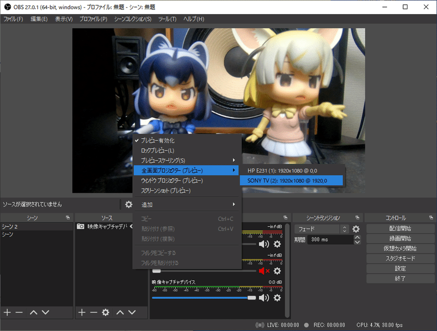The image size is (437, 331).
Task: Decrease 期間 duration with the down arrow
Action: (x=357, y=242)
